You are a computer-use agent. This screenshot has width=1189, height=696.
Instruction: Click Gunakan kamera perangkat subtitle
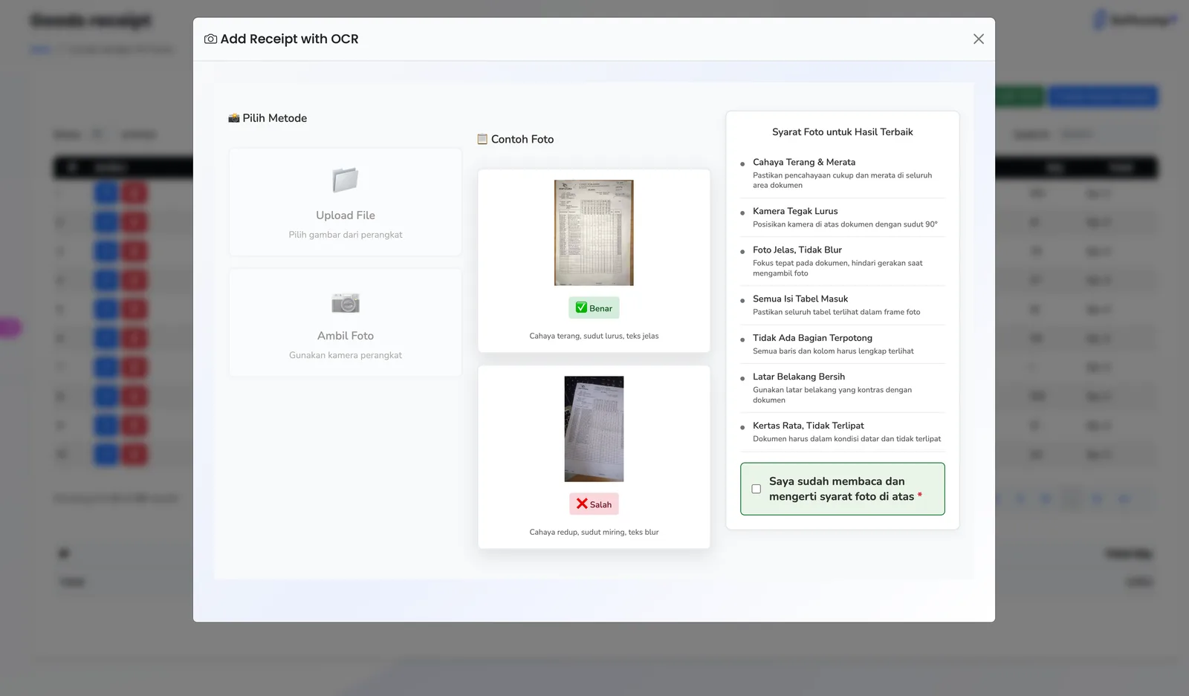click(346, 355)
